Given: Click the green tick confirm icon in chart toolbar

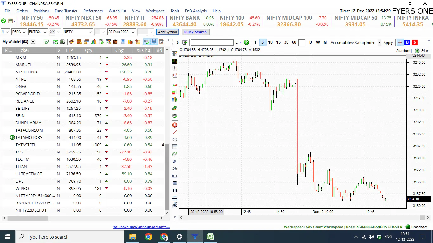Looking at the screenshot, I should [x=246, y=42].
